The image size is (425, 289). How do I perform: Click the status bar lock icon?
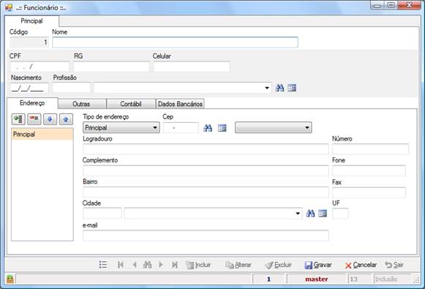click(10, 279)
